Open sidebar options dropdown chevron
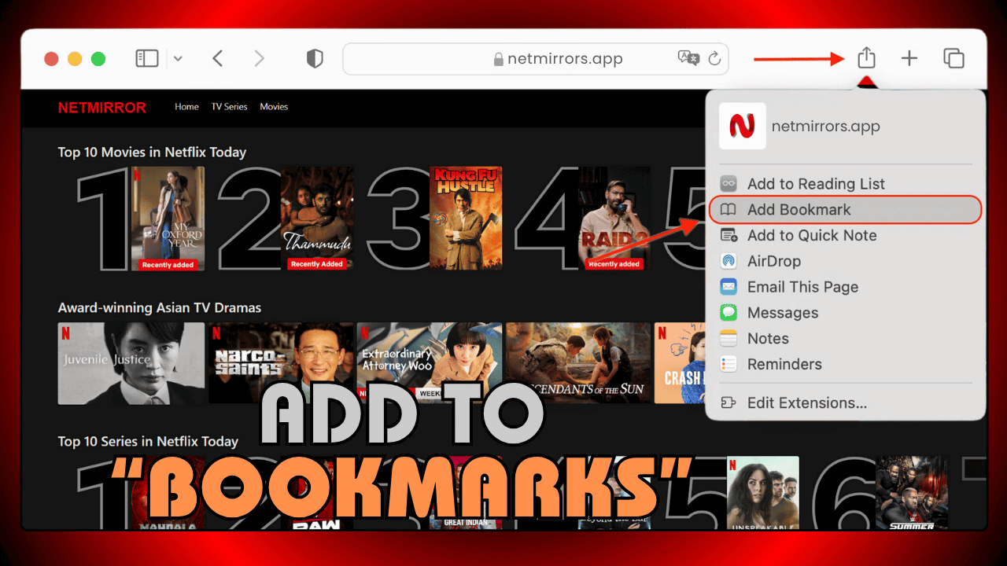The width and height of the screenshot is (1007, 566). coord(178,58)
